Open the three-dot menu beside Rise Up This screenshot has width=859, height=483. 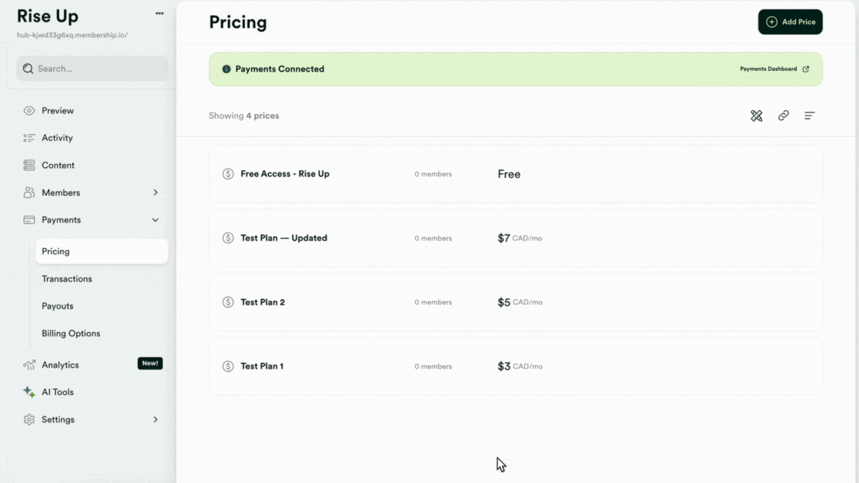[159, 12]
